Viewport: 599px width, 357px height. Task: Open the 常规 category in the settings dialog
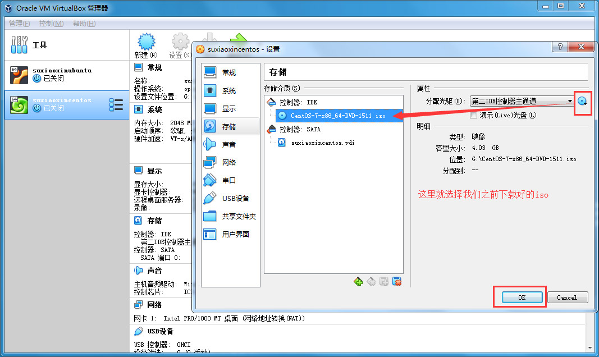(230, 72)
